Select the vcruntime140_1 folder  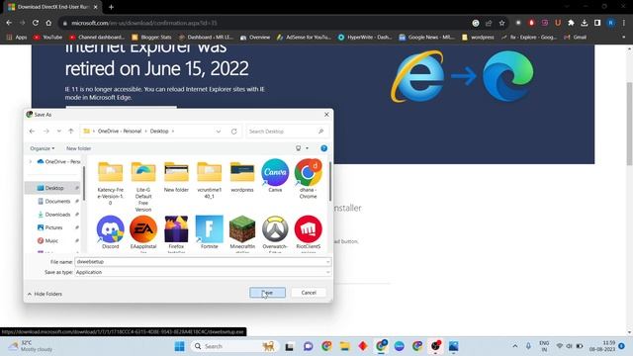(x=209, y=180)
